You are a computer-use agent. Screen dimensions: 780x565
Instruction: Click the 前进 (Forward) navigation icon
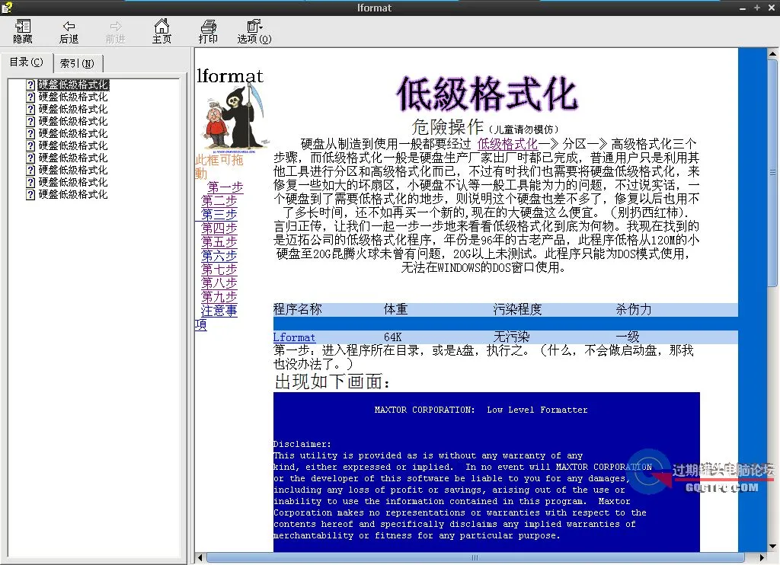pyautogui.click(x=115, y=31)
